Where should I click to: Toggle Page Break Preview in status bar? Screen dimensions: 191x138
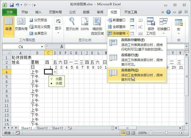[x=133, y=133]
